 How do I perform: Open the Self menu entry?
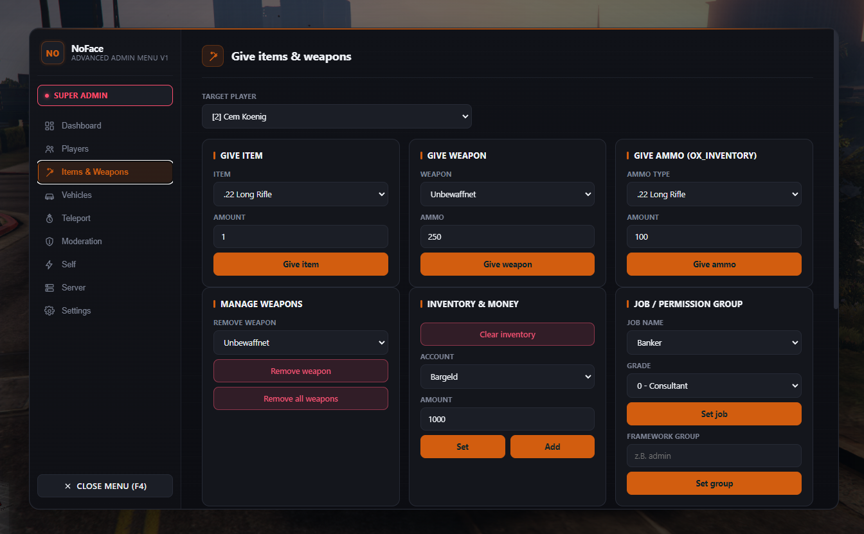[x=105, y=265]
